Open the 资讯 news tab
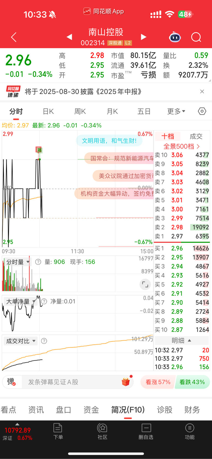This screenshot has height=459, width=212. (x=36, y=410)
